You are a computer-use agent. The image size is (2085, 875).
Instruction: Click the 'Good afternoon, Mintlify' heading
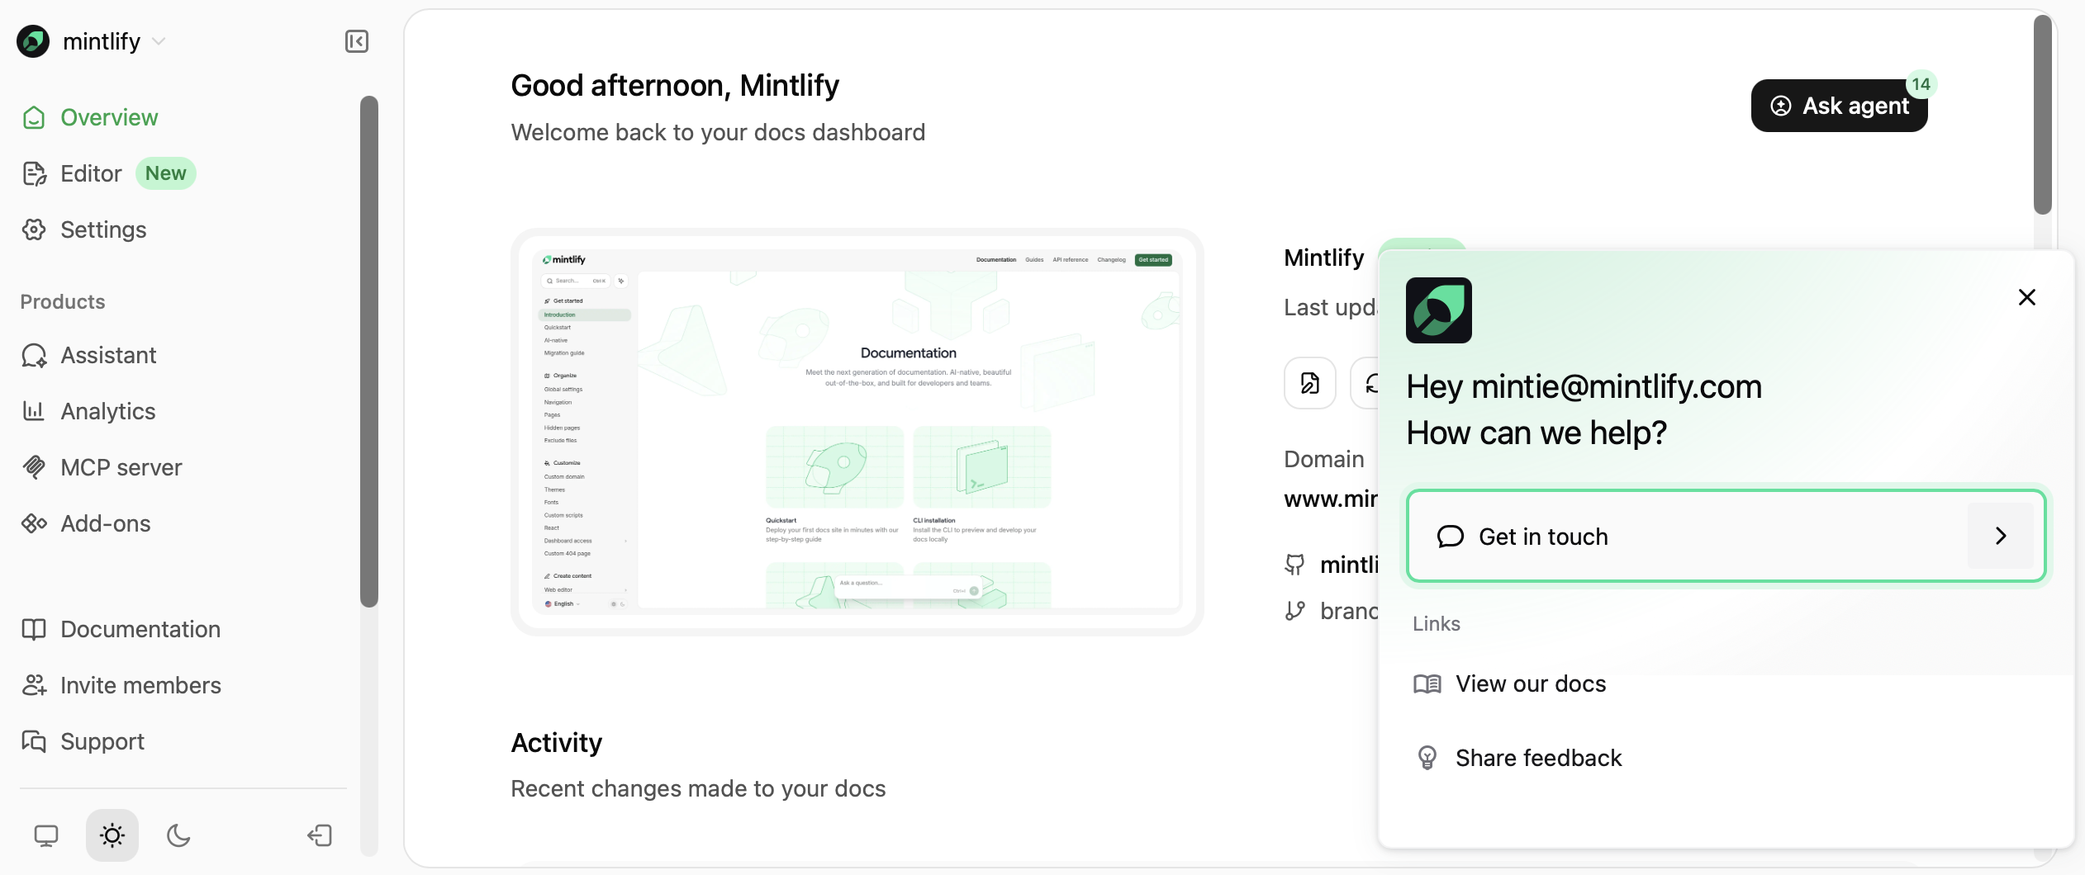click(x=675, y=86)
